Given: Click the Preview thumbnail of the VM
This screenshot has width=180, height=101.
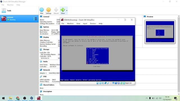Looking at the screenshot, I should tap(160, 32).
